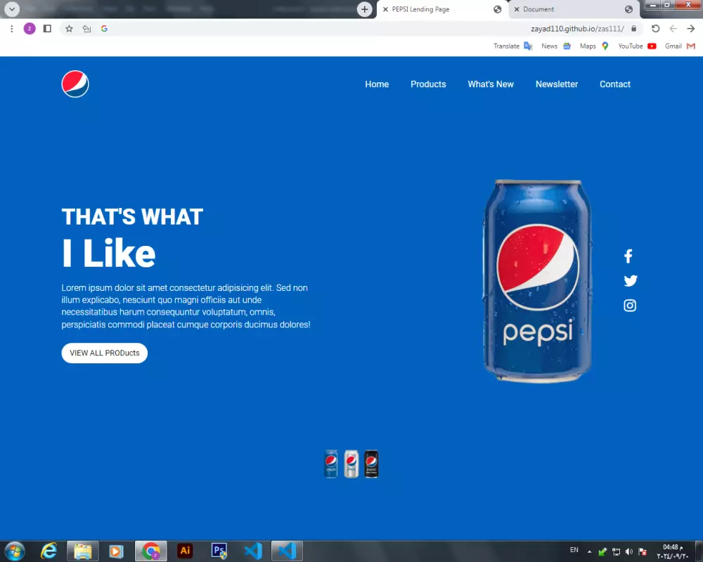
Task: Click the Pepsi logo in the header
Action: click(75, 84)
